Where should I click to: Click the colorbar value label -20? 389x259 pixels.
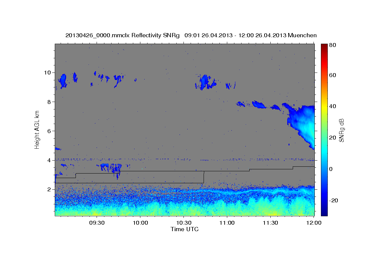point(334,200)
